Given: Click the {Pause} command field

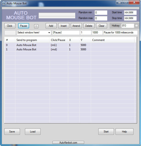Looking at the screenshot, I should (x=66, y=33).
